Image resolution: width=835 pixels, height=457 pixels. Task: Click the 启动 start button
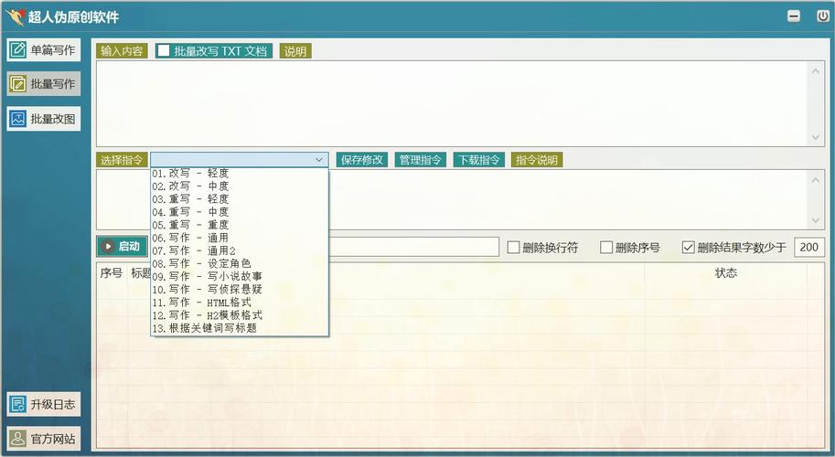[122, 246]
